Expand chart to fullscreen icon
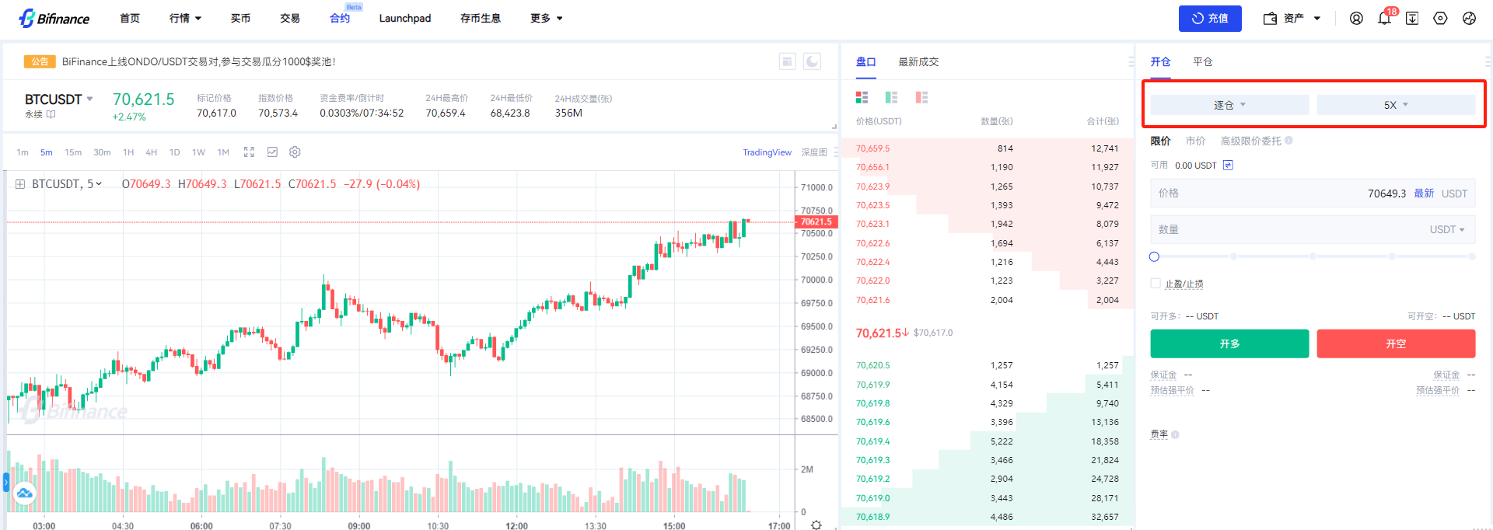The image size is (1493, 530). pyautogui.click(x=249, y=152)
